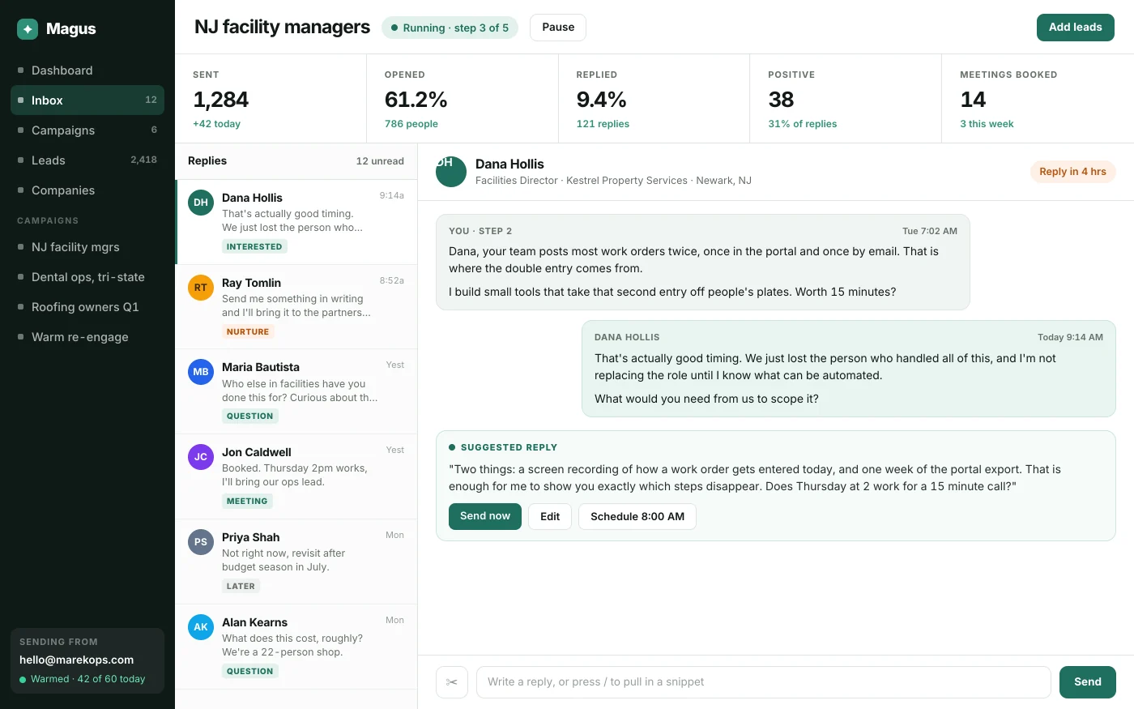Open the NJ facility mgrs campaign
The image size is (1134, 709).
point(87,247)
